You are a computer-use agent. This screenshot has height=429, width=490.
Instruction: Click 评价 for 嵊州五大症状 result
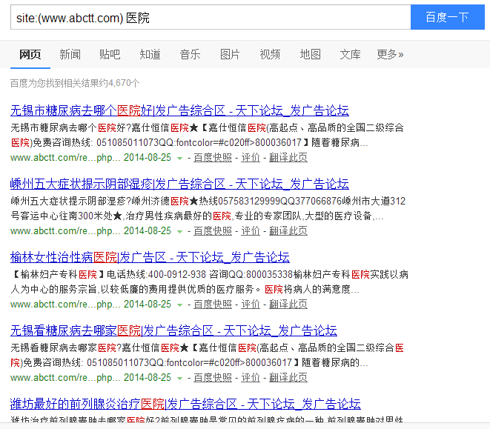click(x=251, y=231)
